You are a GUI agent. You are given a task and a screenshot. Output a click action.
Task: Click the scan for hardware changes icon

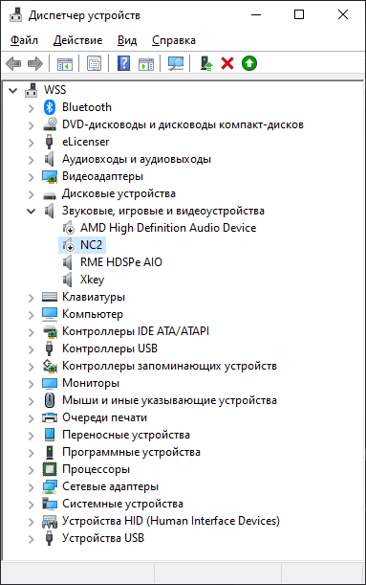pos(176,63)
